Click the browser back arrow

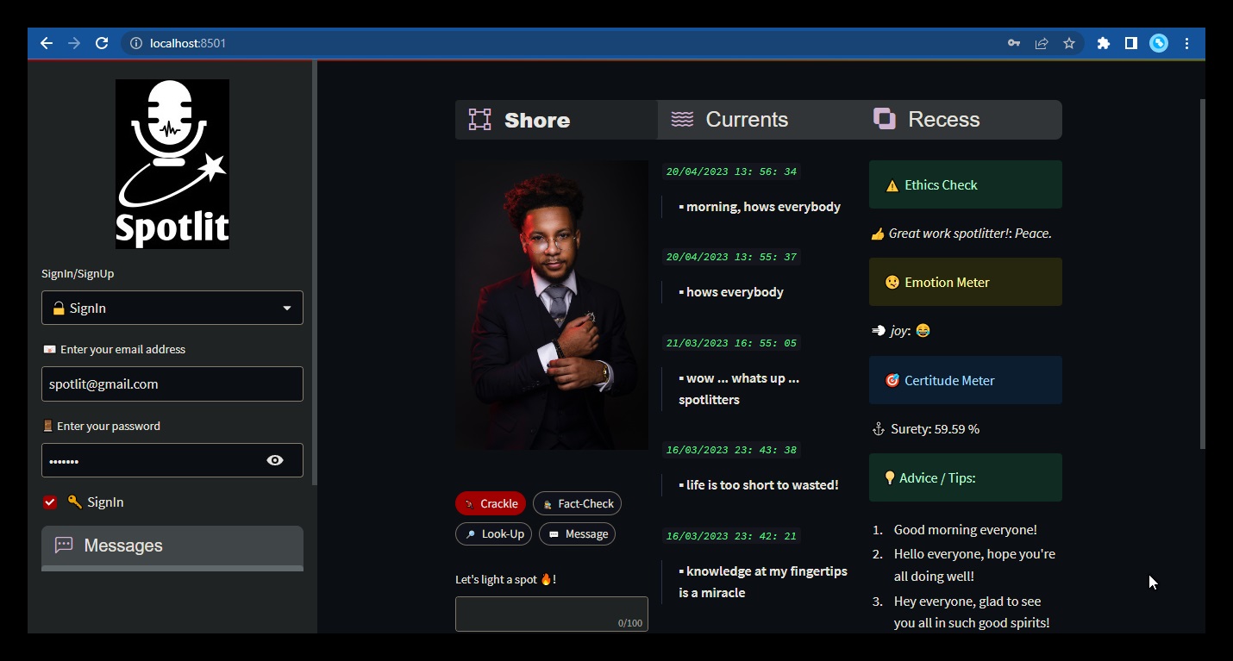point(47,43)
